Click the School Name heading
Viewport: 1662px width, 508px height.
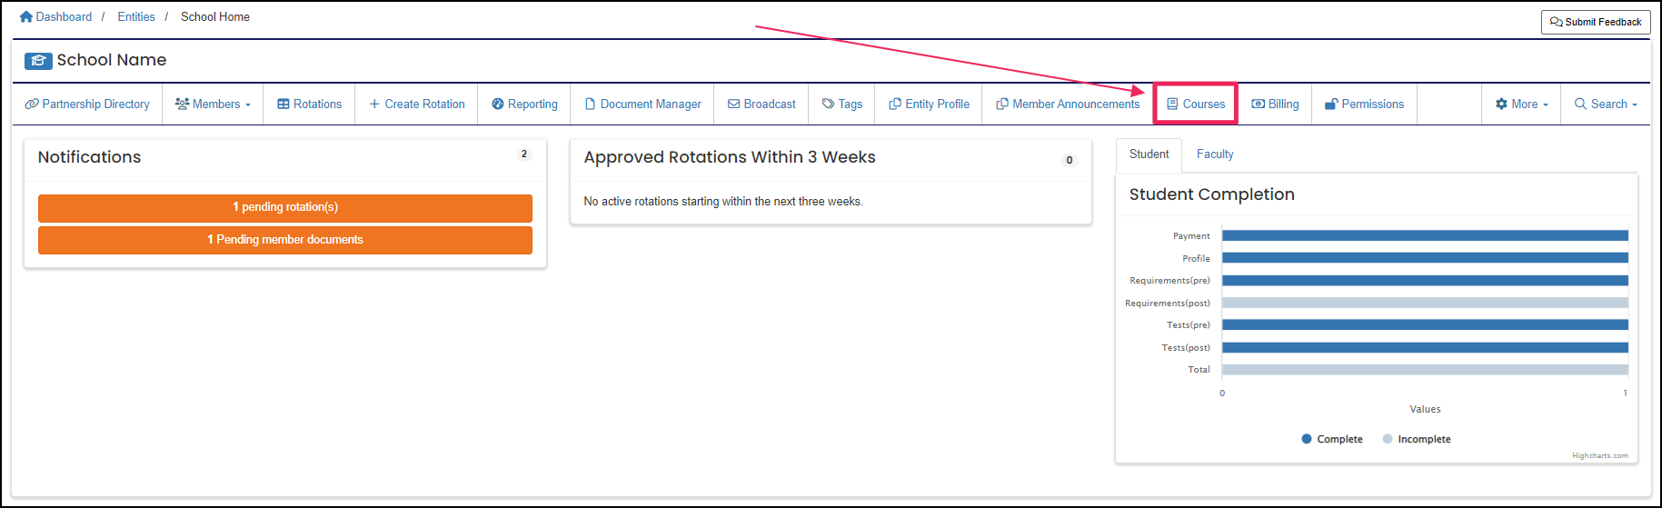coord(112,60)
